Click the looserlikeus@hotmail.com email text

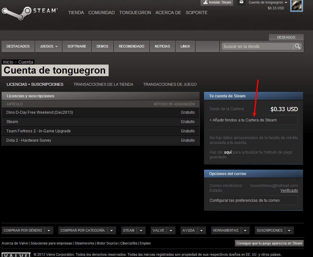274,186
